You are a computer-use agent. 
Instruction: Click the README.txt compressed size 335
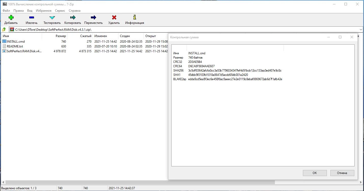pyautogui.click(x=89, y=46)
